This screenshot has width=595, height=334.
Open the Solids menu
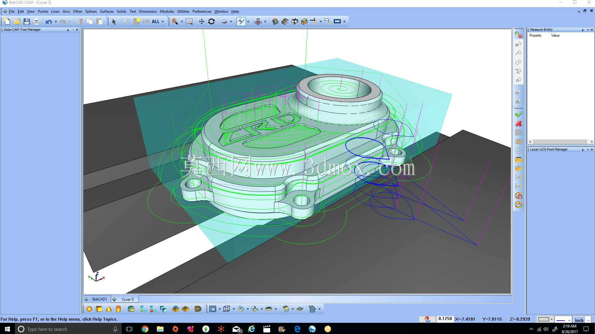[x=121, y=11]
